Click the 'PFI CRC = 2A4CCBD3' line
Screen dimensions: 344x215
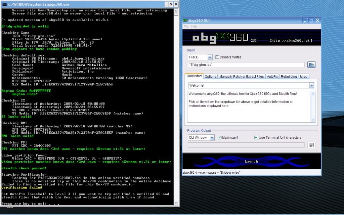[x=31, y=146]
